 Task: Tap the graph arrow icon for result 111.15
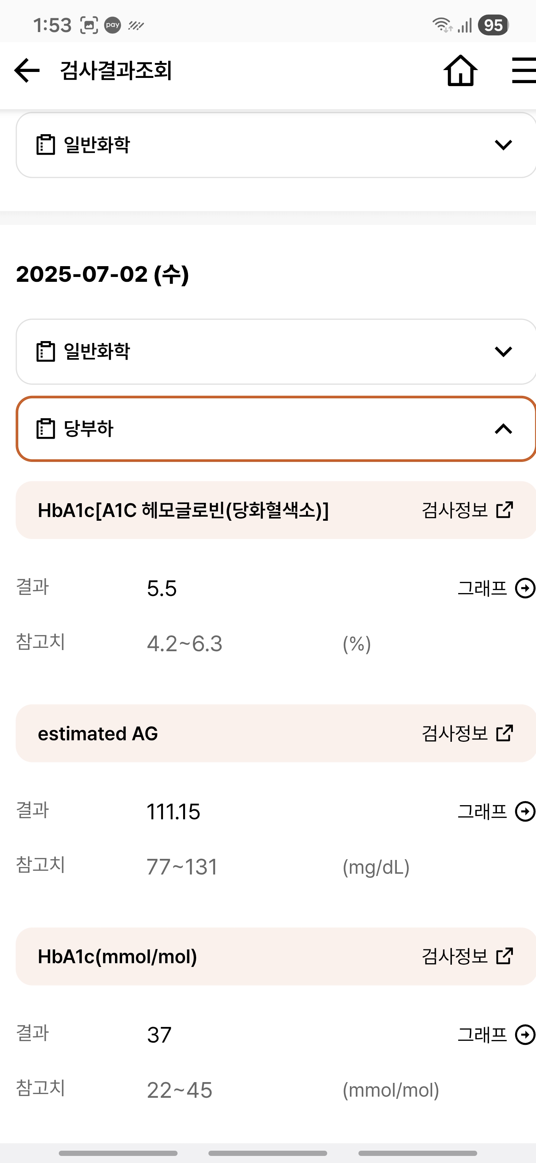click(x=525, y=811)
